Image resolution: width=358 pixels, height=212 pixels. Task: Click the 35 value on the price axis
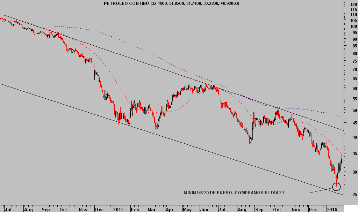coord(354,153)
